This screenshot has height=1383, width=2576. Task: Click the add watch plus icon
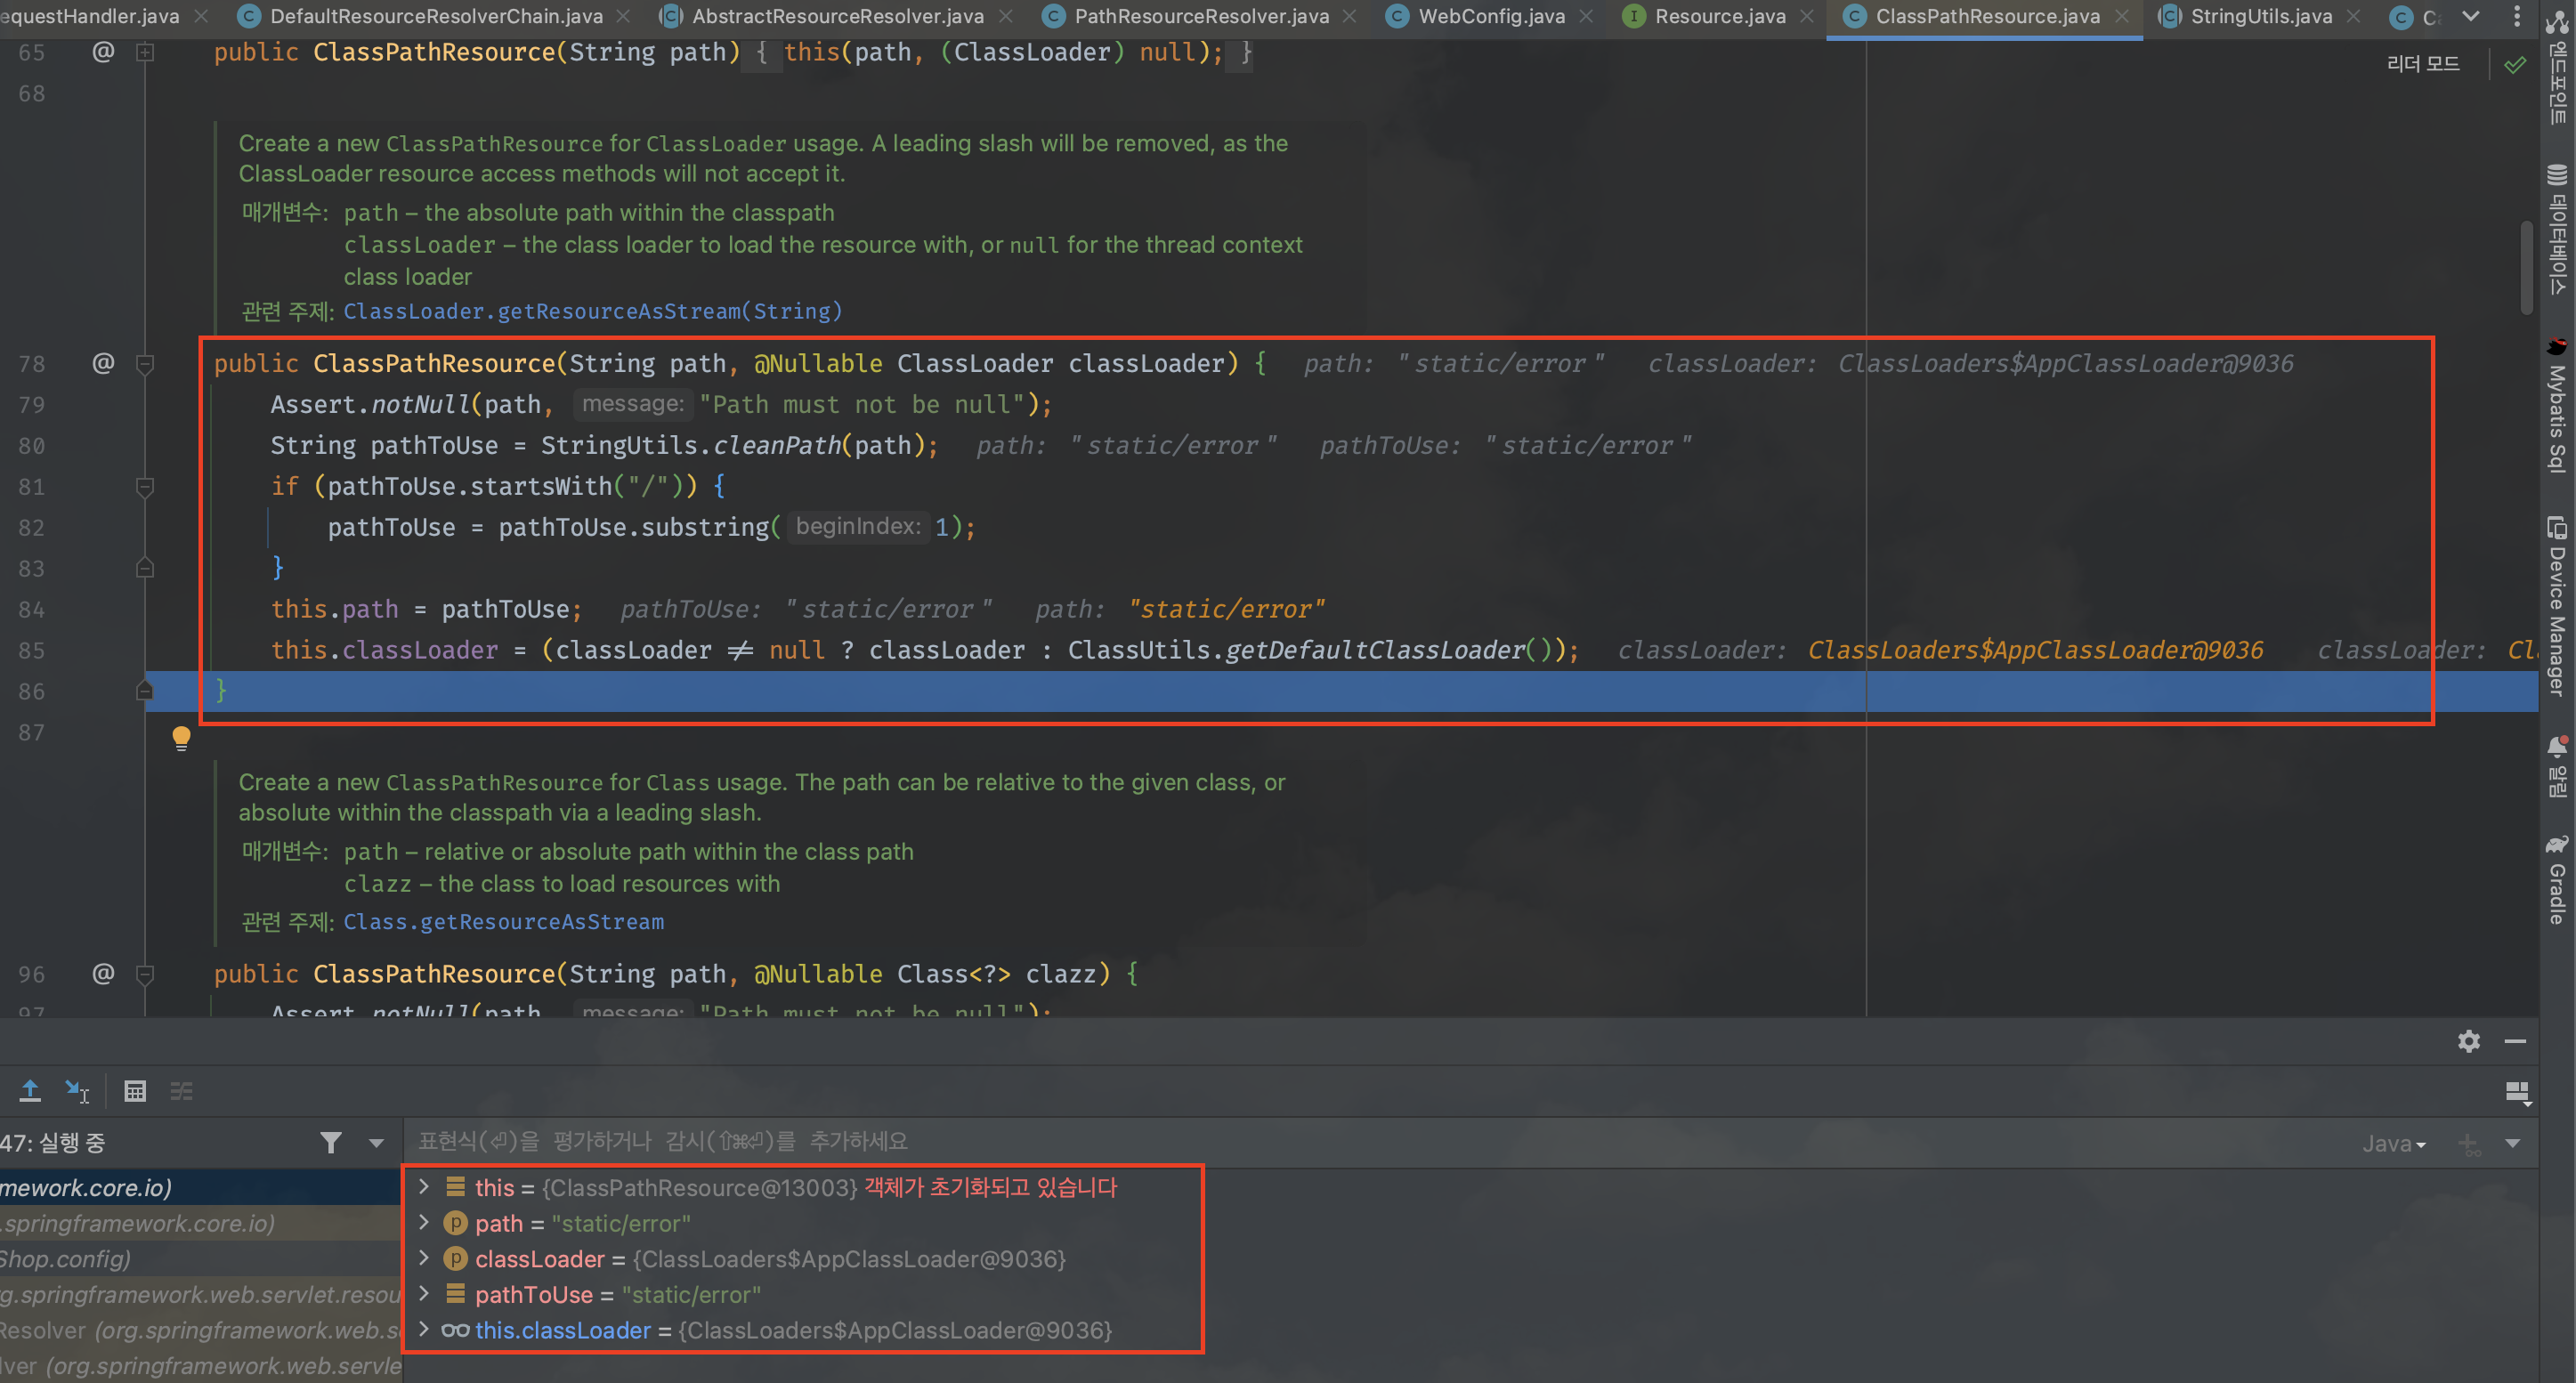[x=2469, y=1144]
